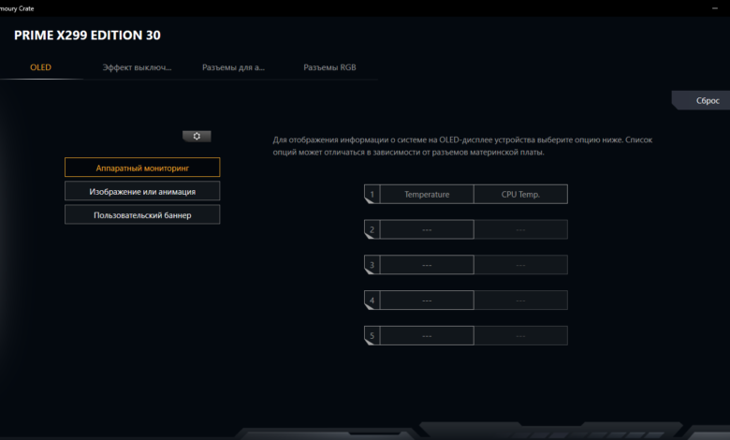Open the Temperature dropdown in row 1

[x=427, y=194]
